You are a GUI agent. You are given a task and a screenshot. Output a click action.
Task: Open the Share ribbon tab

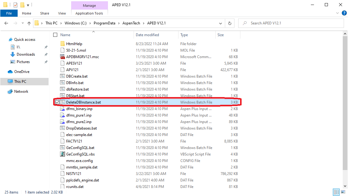pyautogui.click(x=45, y=13)
